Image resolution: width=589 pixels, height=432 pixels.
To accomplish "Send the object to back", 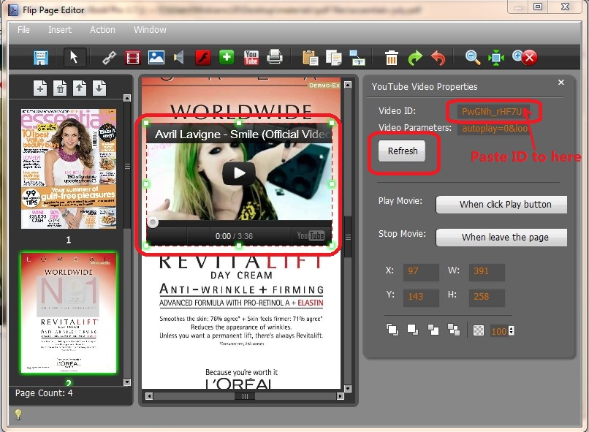I will tap(454, 330).
